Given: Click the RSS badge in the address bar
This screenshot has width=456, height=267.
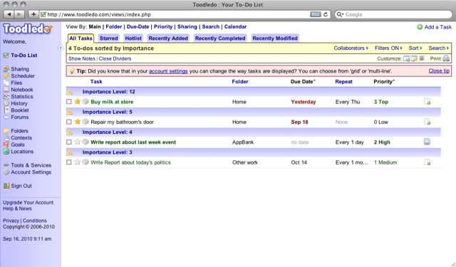Looking at the screenshot, I should tap(315, 14).
